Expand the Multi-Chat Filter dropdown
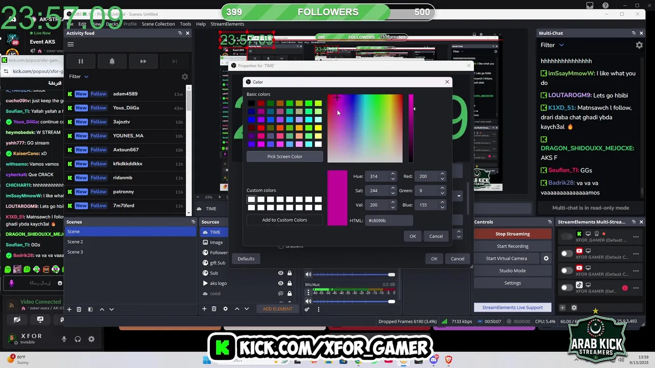The image size is (655, 368). (x=553, y=45)
